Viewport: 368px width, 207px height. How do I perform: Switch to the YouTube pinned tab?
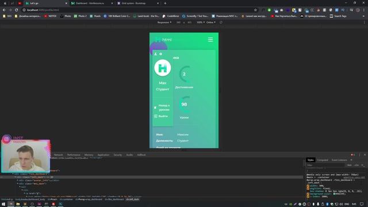20,3
